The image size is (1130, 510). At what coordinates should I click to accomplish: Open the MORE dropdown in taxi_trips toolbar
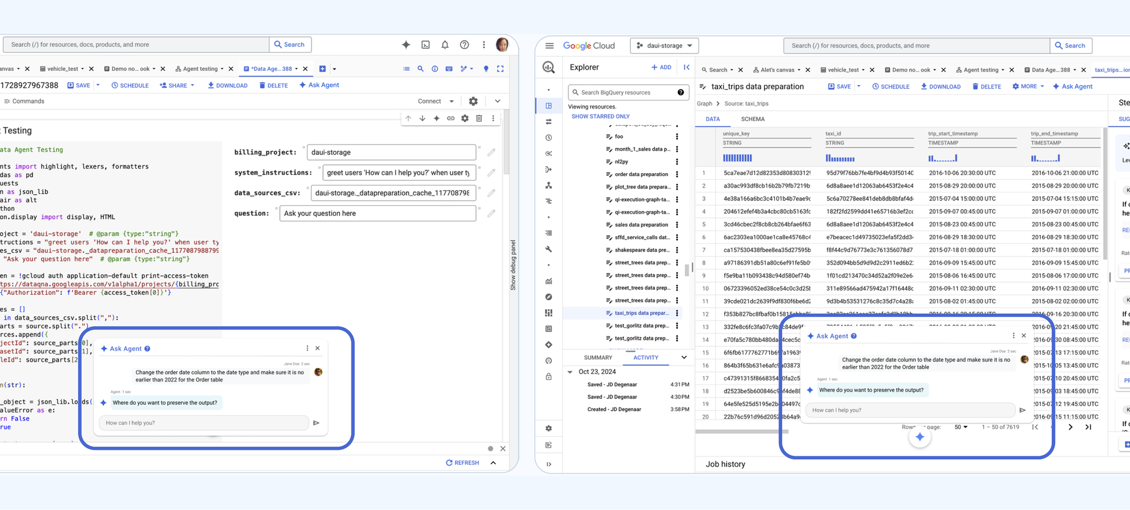click(1028, 86)
